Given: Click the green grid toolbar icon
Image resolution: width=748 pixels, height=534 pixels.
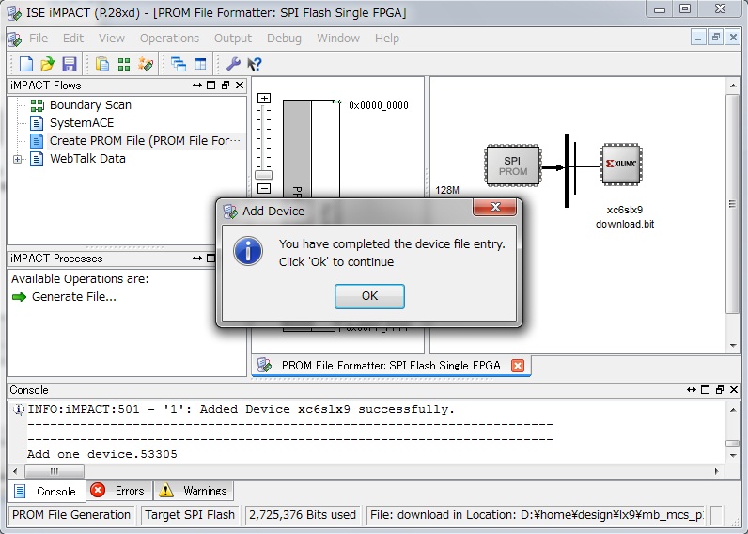Looking at the screenshot, I should (x=124, y=64).
